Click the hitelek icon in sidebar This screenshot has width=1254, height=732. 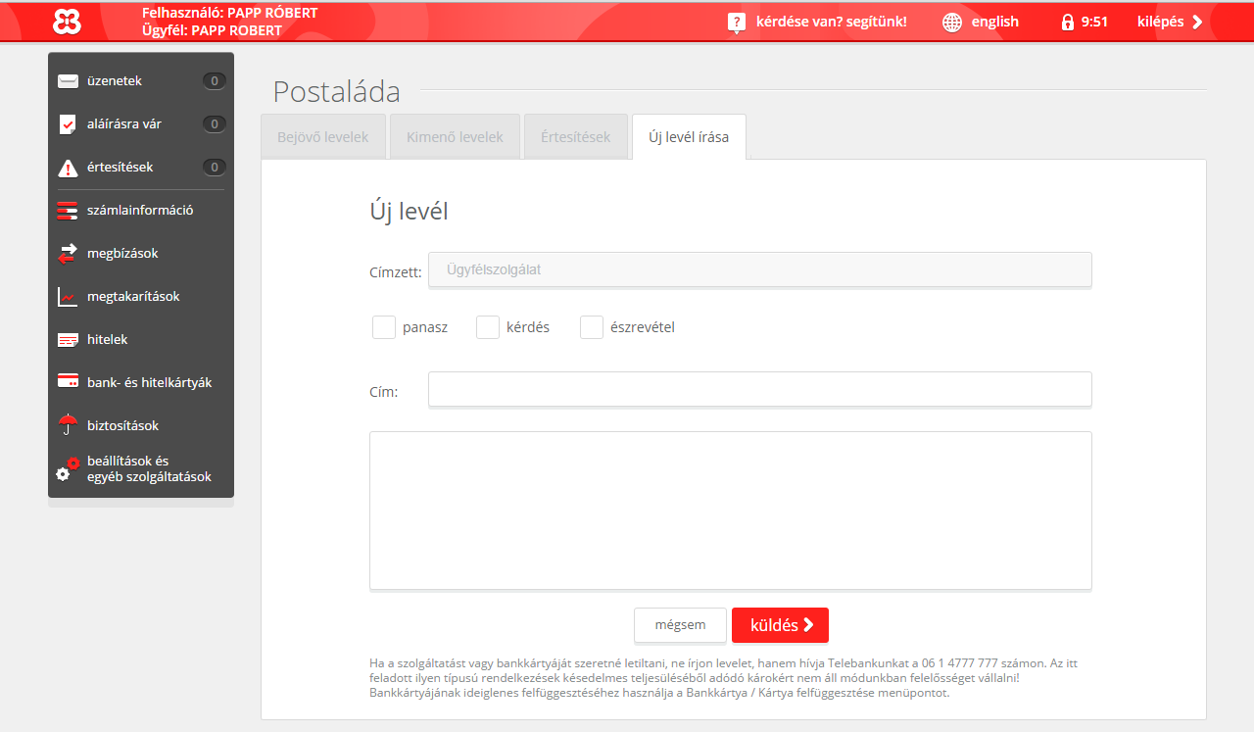click(68, 340)
